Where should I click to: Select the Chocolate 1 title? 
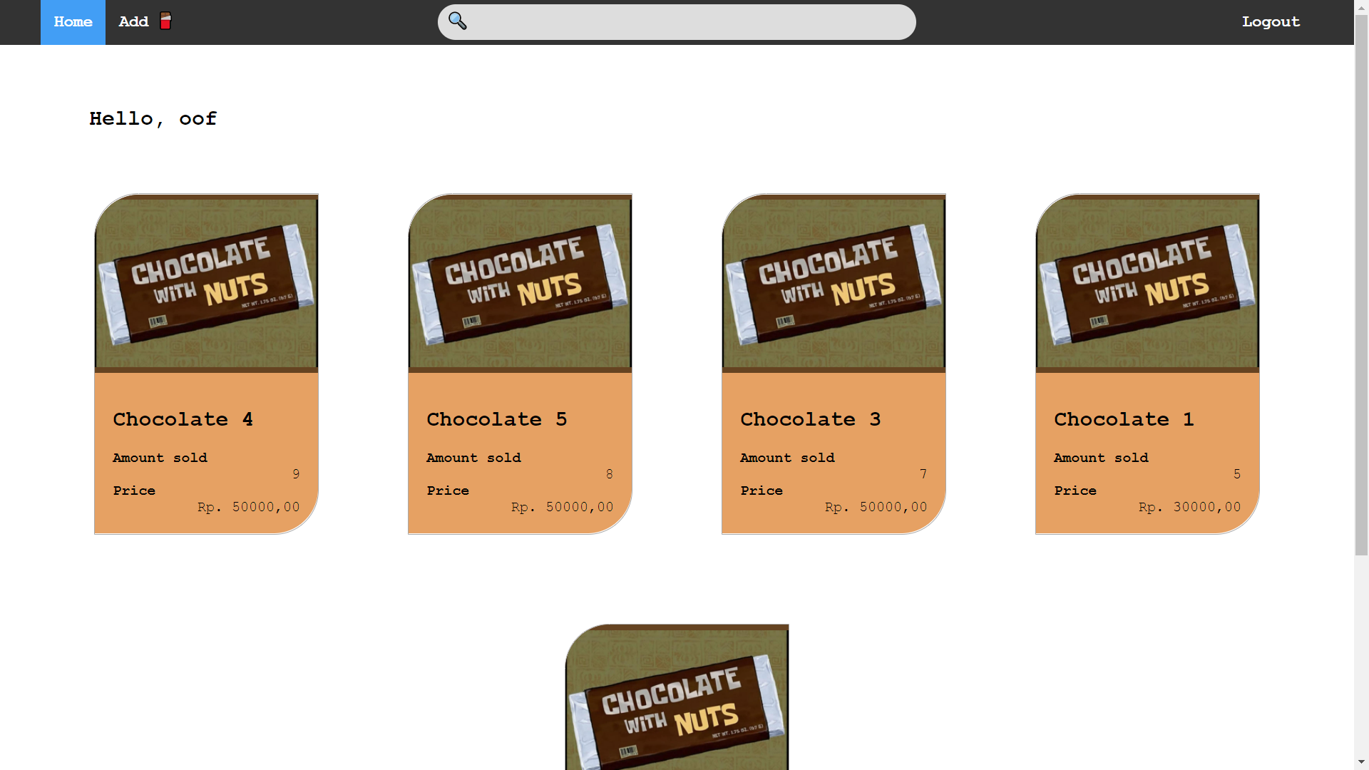(x=1124, y=419)
